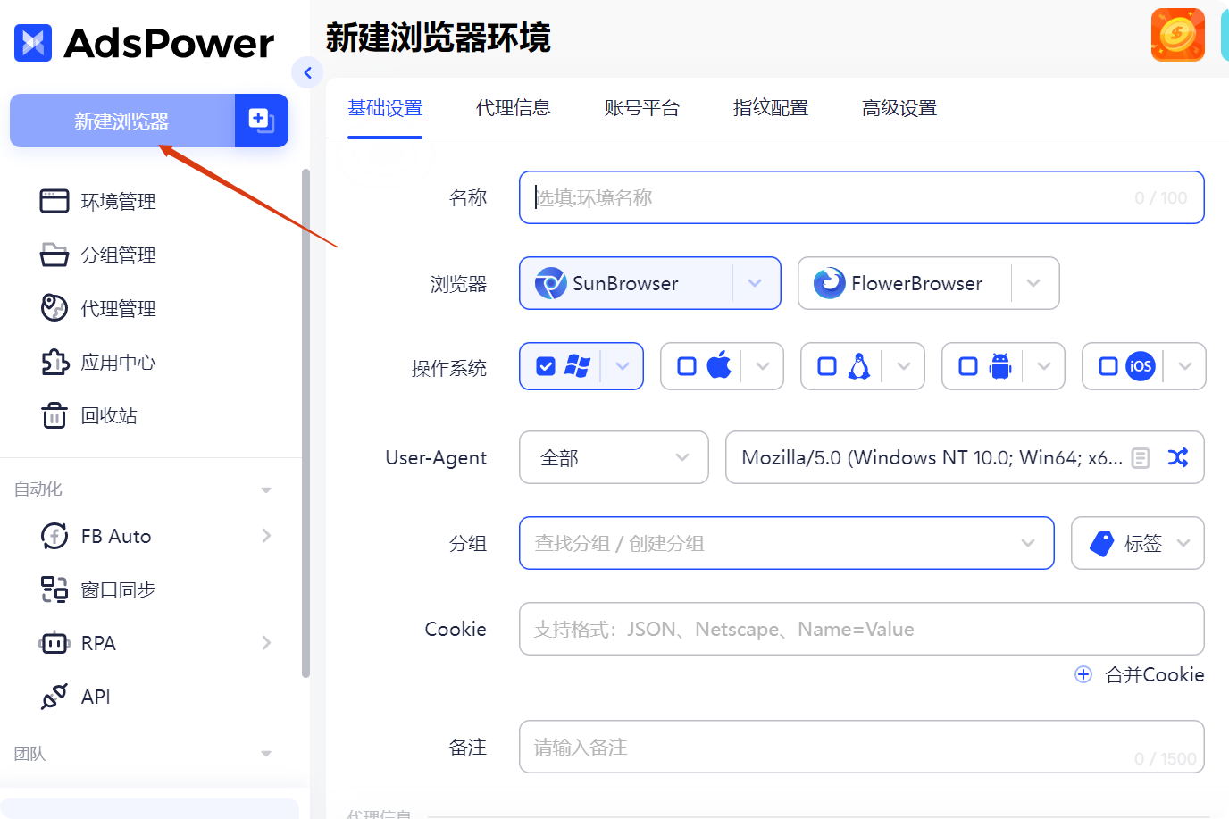
Task: Check the macOS operating system checkbox
Action: (x=687, y=366)
